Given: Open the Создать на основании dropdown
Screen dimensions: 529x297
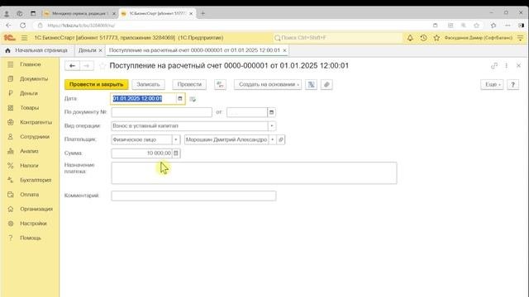Looking at the screenshot, I should tap(268, 84).
